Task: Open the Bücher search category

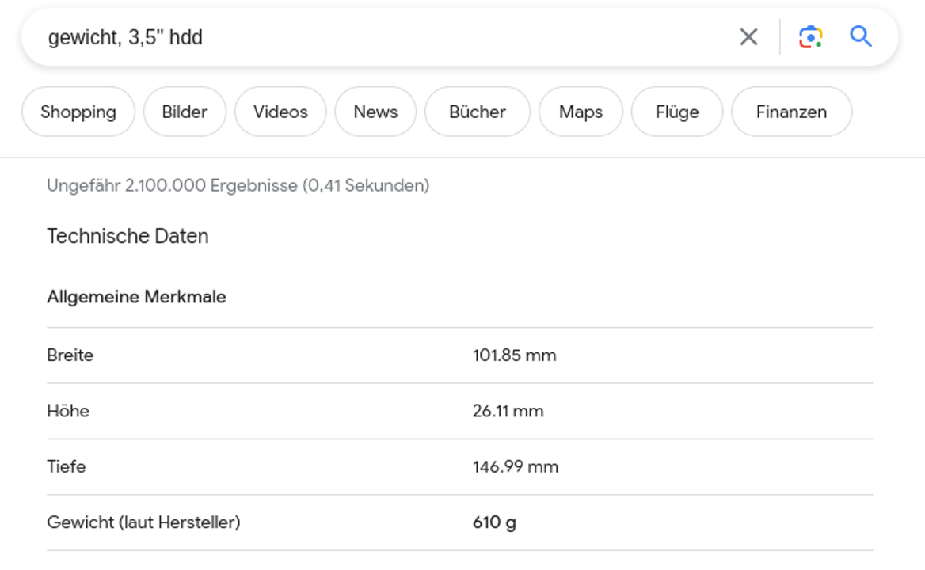Action: pos(477,112)
